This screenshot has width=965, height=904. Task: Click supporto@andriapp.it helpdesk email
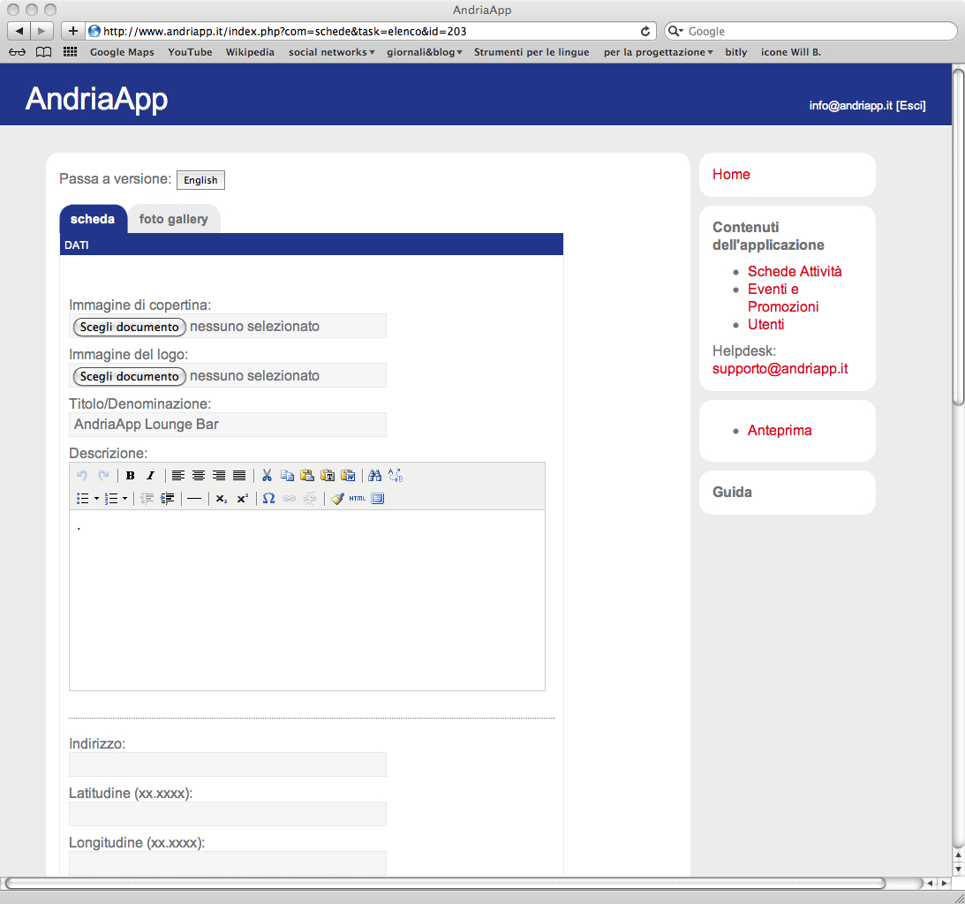coord(780,369)
